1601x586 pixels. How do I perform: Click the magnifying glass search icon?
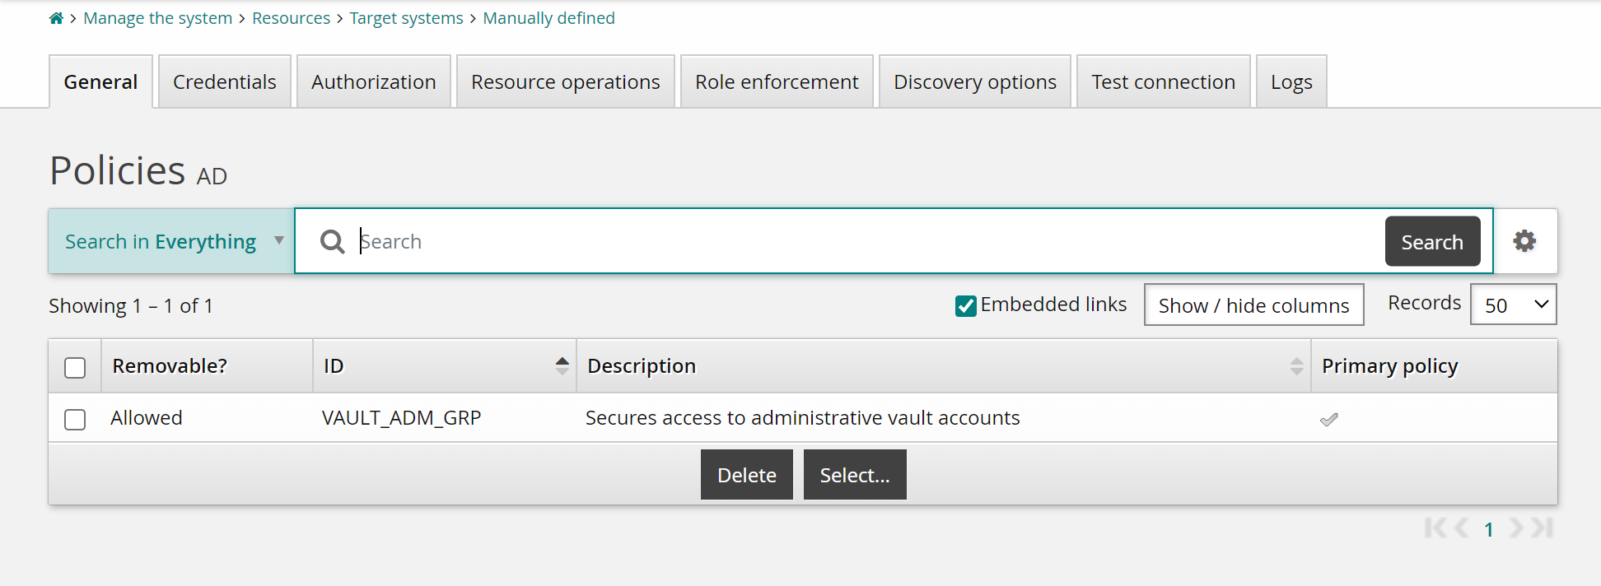332,241
